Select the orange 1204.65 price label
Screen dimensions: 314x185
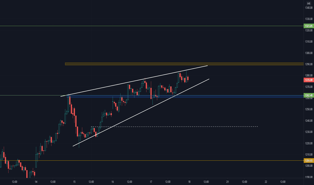tap(309, 160)
